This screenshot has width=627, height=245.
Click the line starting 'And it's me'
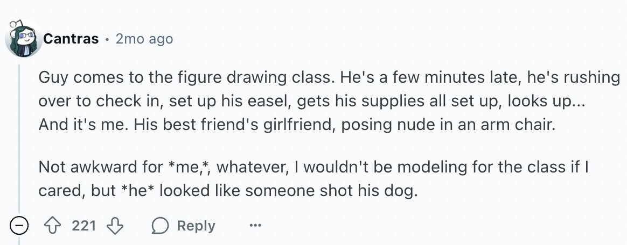click(297, 125)
